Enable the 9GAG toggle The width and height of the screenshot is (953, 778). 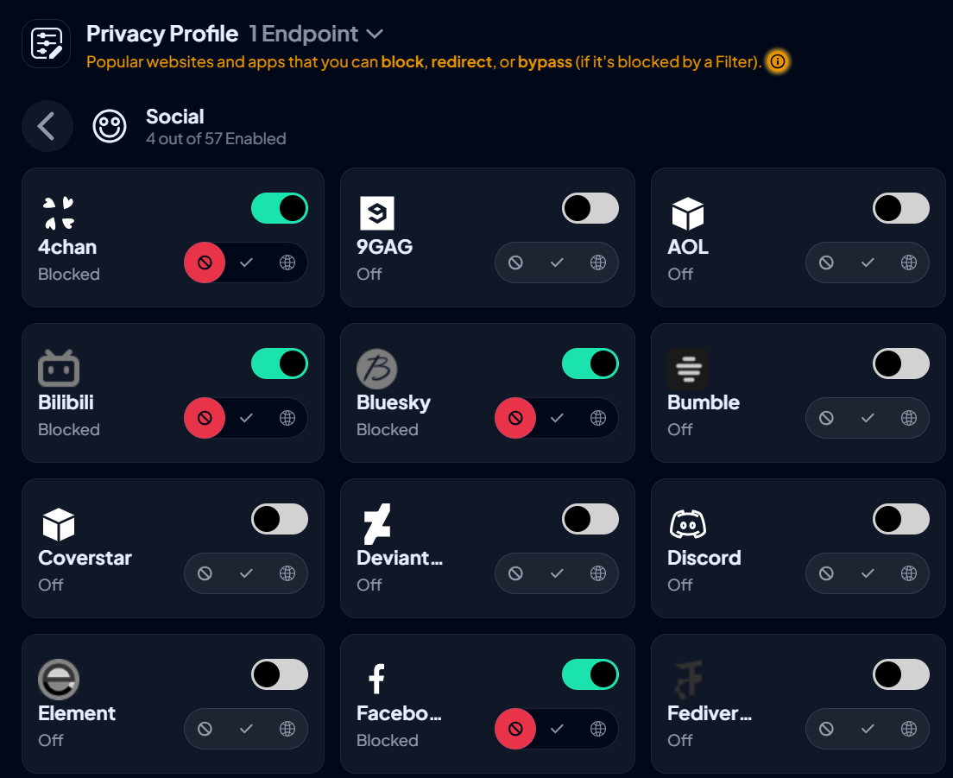[x=590, y=208]
